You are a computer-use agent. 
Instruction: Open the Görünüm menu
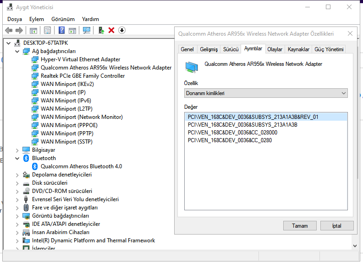(63, 19)
